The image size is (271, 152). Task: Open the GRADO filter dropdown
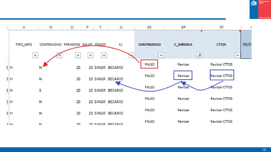(x=104, y=55)
